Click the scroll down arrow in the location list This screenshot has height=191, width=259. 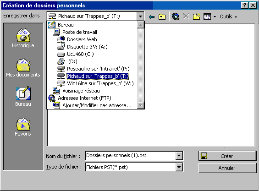click(x=141, y=105)
